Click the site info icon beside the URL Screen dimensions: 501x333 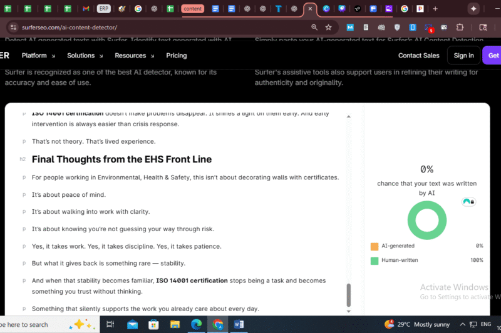pyautogui.click(x=13, y=27)
